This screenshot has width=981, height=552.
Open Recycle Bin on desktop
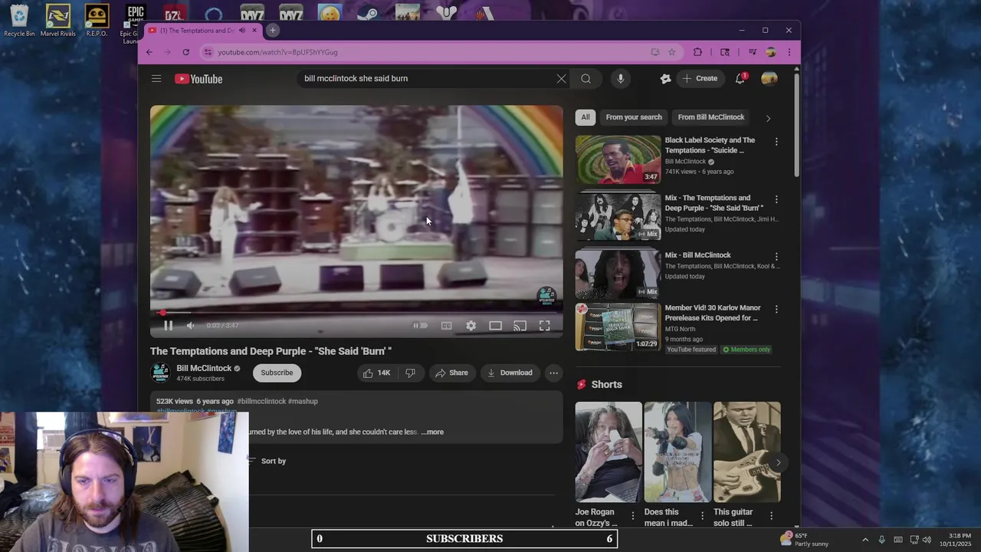pos(19,21)
